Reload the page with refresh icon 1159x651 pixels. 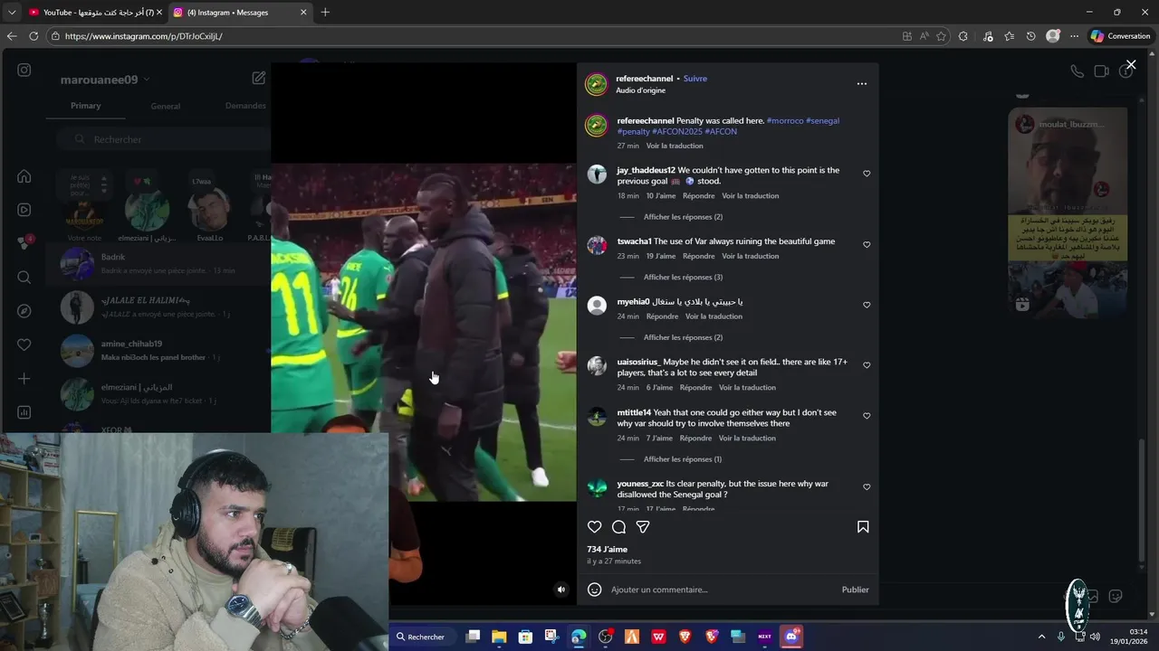tap(34, 36)
